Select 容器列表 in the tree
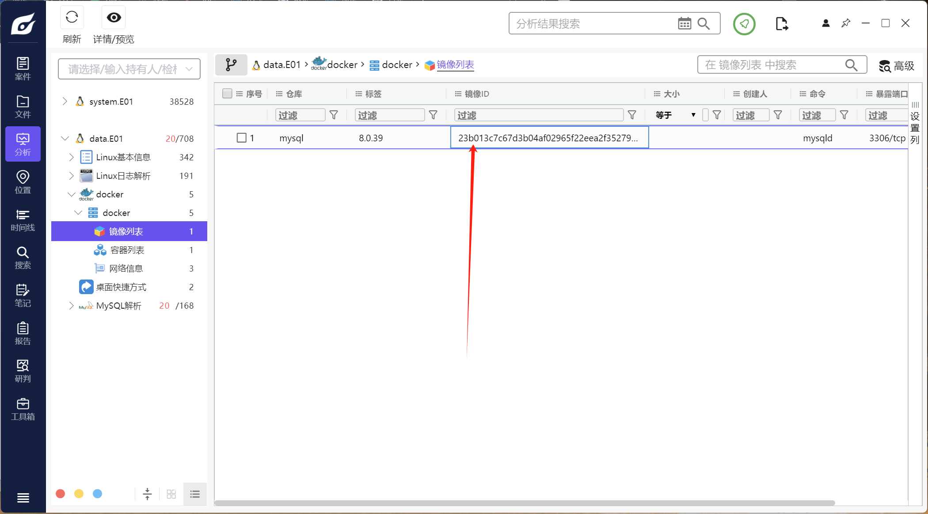The width and height of the screenshot is (928, 514). coord(127,250)
